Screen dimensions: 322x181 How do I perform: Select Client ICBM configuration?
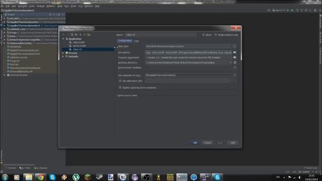coord(78,42)
